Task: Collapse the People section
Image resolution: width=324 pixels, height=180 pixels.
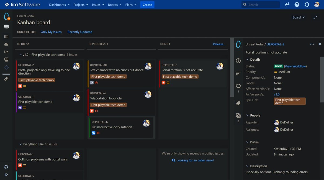Action: click(247, 115)
